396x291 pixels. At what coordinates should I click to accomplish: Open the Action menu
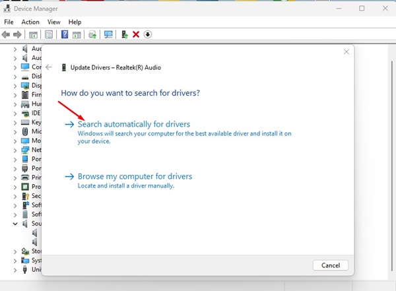tap(30, 22)
